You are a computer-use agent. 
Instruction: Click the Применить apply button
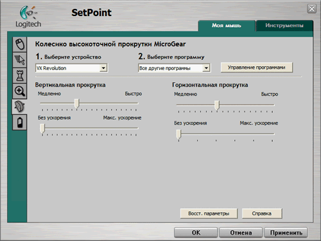(x=286, y=233)
